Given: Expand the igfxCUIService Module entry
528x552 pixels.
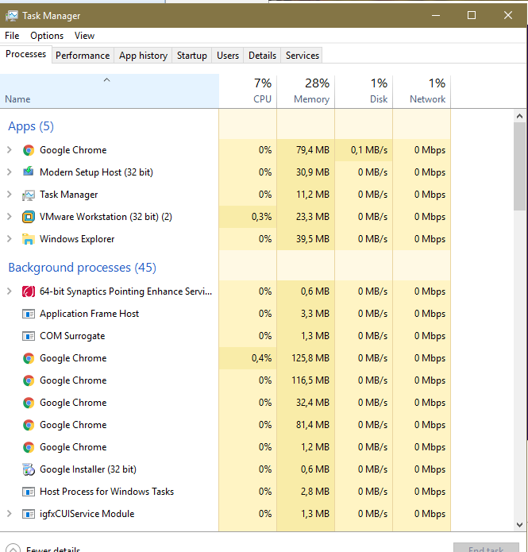Looking at the screenshot, I should (10, 514).
